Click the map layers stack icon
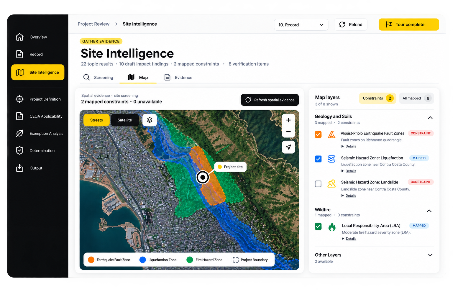The width and height of the screenshot is (453, 302). point(150,120)
